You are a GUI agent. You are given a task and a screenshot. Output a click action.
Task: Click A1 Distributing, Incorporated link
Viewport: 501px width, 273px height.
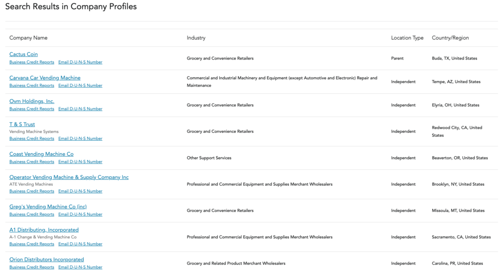coord(44,230)
